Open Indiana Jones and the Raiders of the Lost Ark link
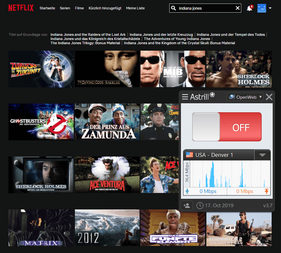 click(x=88, y=35)
